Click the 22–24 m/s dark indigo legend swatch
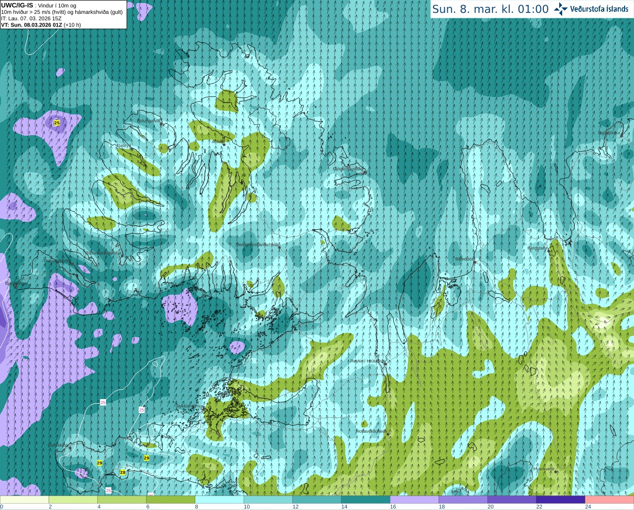This screenshot has height=510, width=634. tap(561, 500)
